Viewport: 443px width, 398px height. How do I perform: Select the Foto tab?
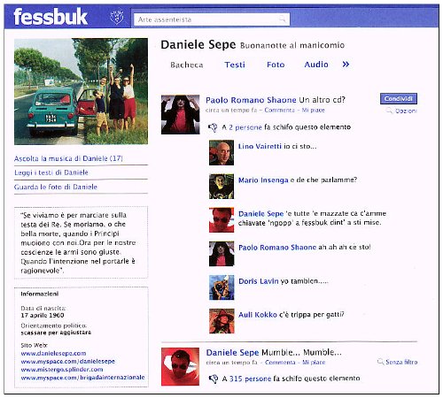click(276, 65)
